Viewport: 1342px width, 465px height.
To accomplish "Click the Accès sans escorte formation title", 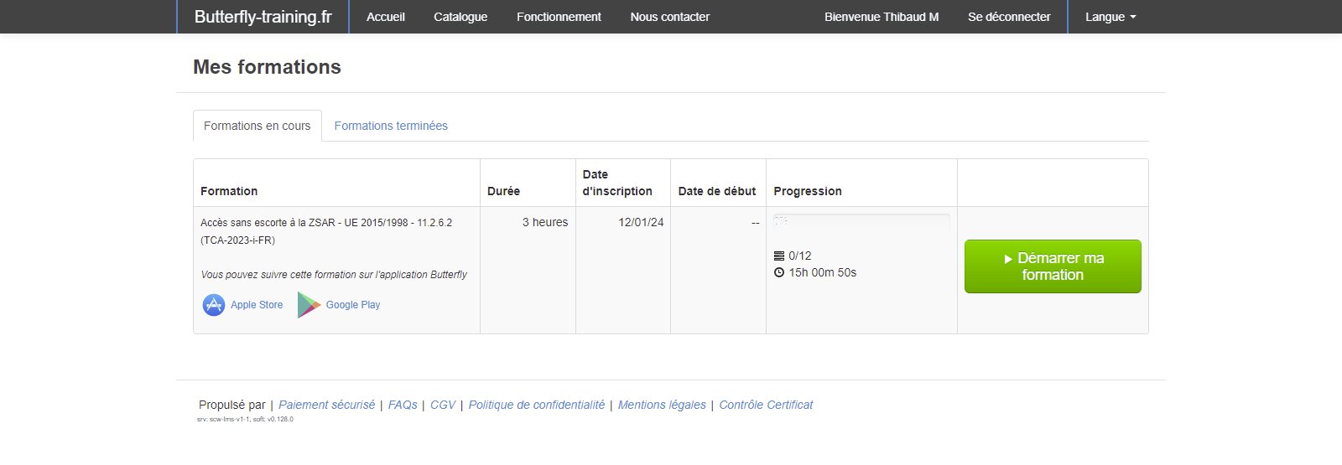I will pyautogui.click(x=326, y=223).
